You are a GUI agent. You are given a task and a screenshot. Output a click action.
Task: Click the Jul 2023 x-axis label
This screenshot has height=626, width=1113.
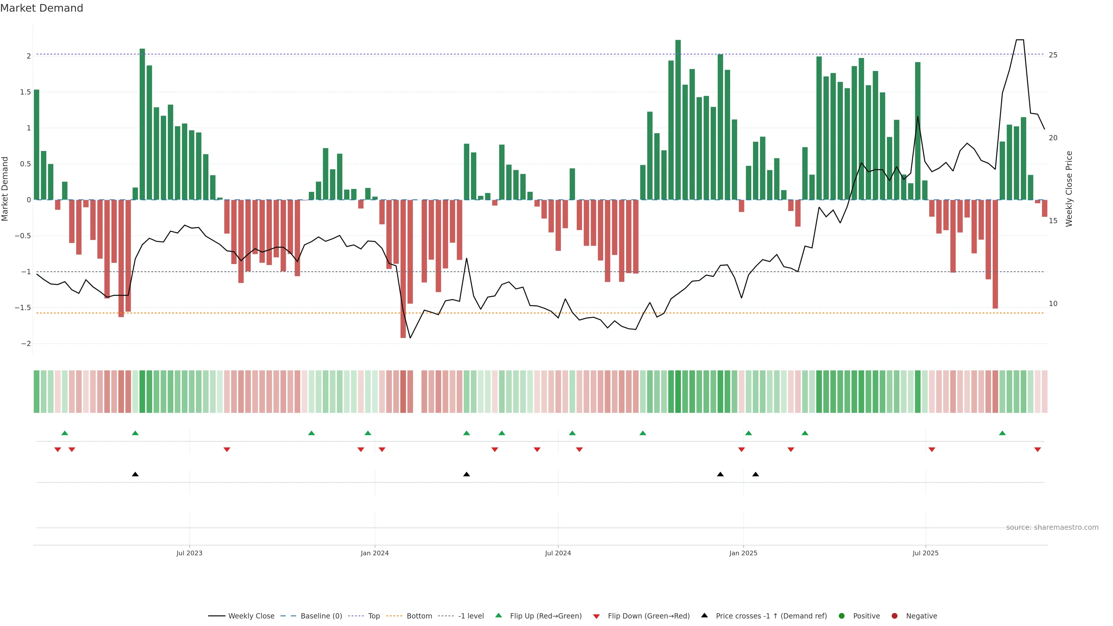pyautogui.click(x=189, y=553)
